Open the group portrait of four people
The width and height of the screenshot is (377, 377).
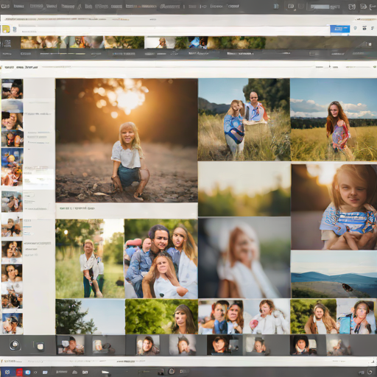point(161,258)
